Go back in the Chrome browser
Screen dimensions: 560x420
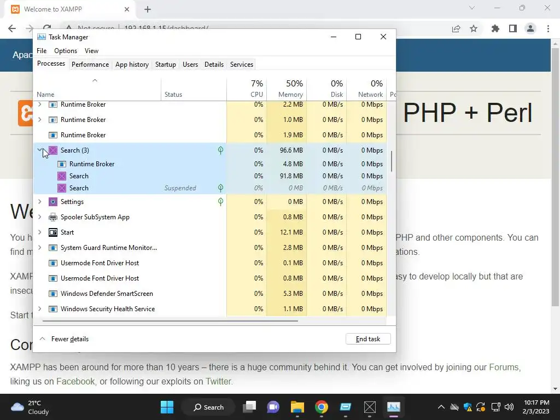[x=12, y=28]
